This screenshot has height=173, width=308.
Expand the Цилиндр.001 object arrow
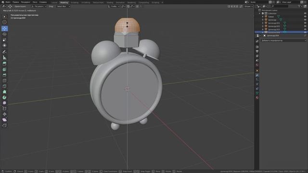(x=263, y=23)
